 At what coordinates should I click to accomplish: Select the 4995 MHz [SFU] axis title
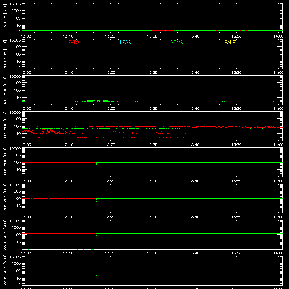pos(5,199)
